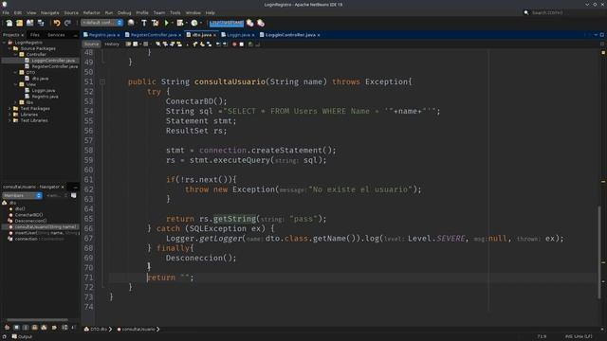Toggle Show Non-Public Members filter in Navigator

[x=35, y=328]
